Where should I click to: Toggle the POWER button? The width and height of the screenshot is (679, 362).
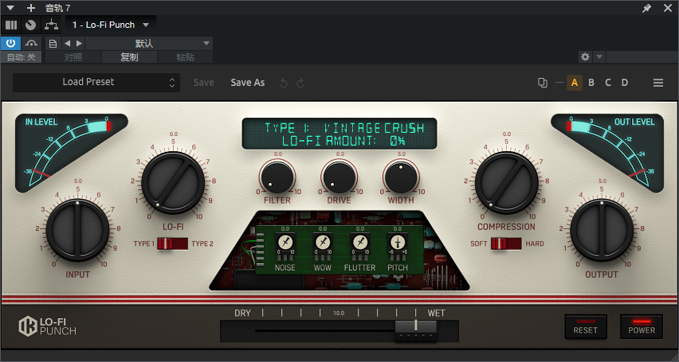click(x=642, y=326)
